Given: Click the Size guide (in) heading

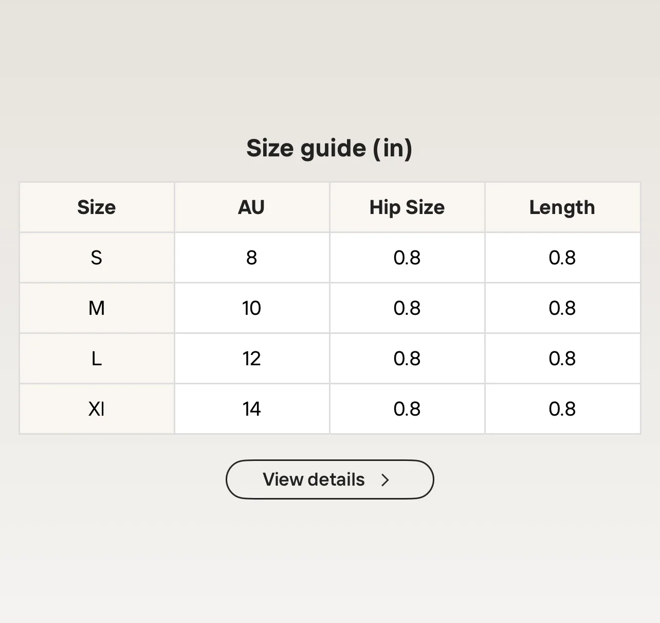Looking at the screenshot, I should tap(329, 149).
